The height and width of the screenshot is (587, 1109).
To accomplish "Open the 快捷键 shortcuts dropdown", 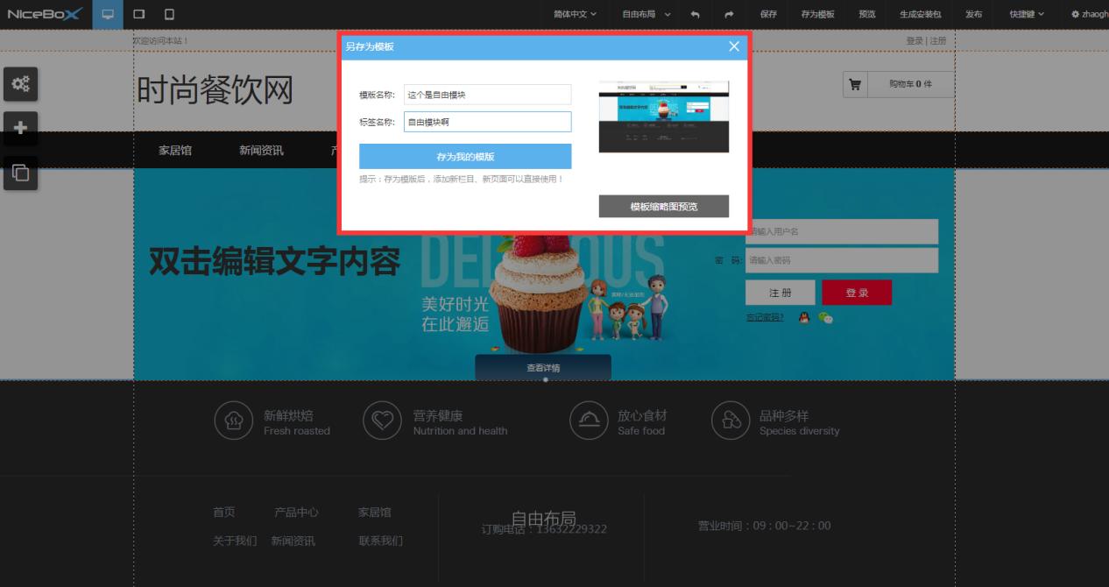I will click(1024, 13).
